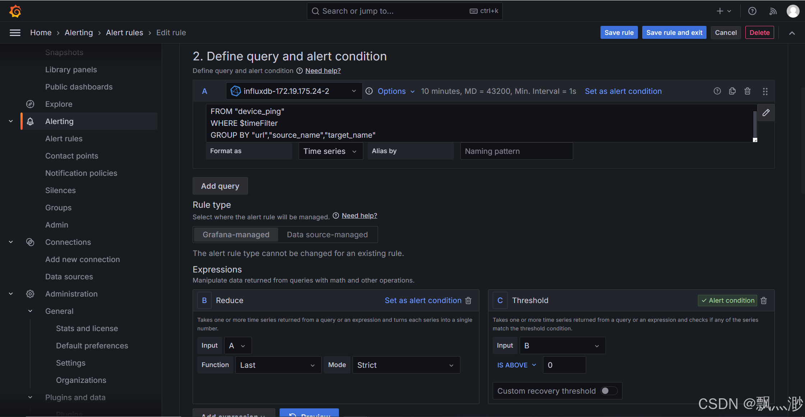
Task: Open the Function Last dropdown
Action: (278, 365)
